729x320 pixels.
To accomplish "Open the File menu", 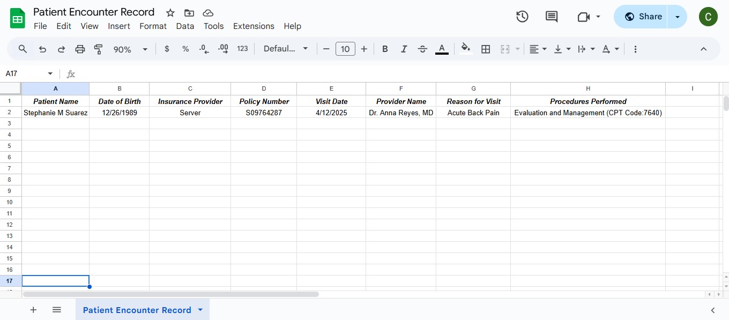I will pos(40,26).
